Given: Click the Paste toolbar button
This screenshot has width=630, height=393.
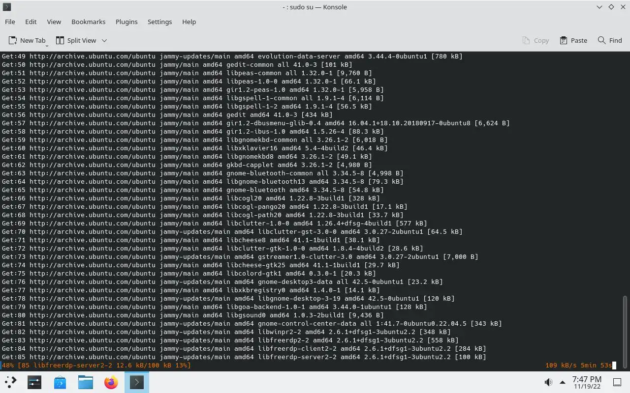Looking at the screenshot, I should (573, 40).
